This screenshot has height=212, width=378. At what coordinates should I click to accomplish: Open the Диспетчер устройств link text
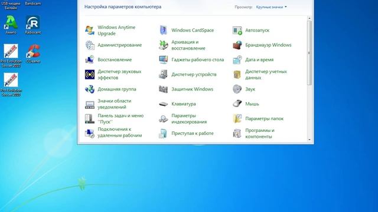[194, 74]
